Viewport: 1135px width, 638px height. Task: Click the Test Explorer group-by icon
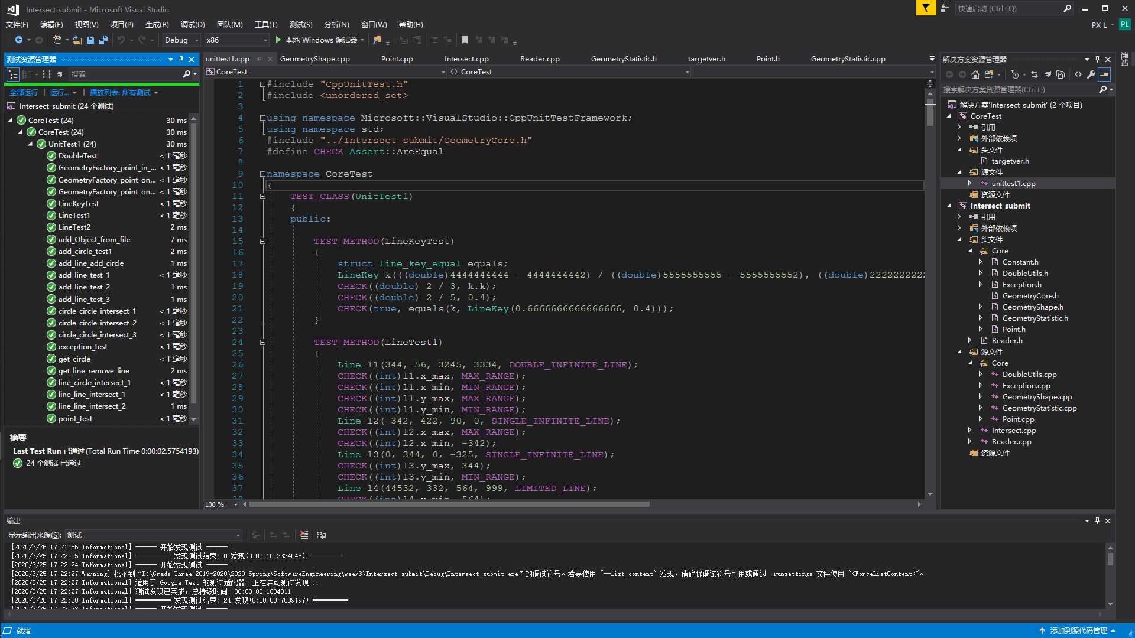(27, 74)
